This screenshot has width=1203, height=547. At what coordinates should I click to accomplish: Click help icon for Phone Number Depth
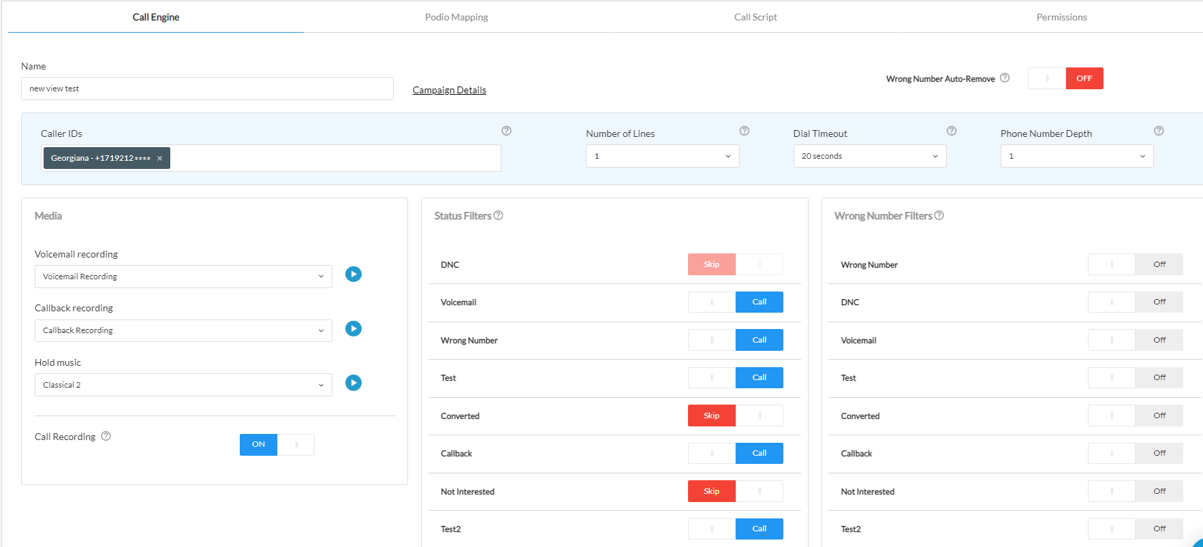pos(1158,131)
